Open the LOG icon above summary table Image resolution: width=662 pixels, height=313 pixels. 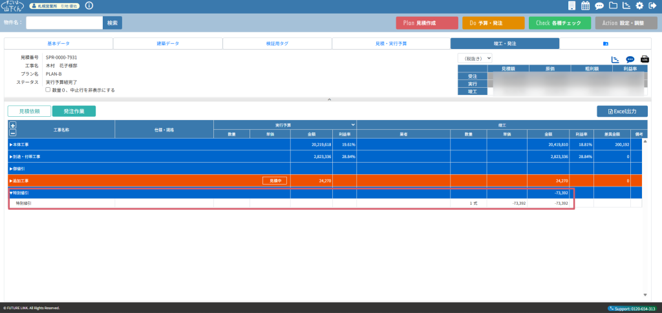click(644, 59)
